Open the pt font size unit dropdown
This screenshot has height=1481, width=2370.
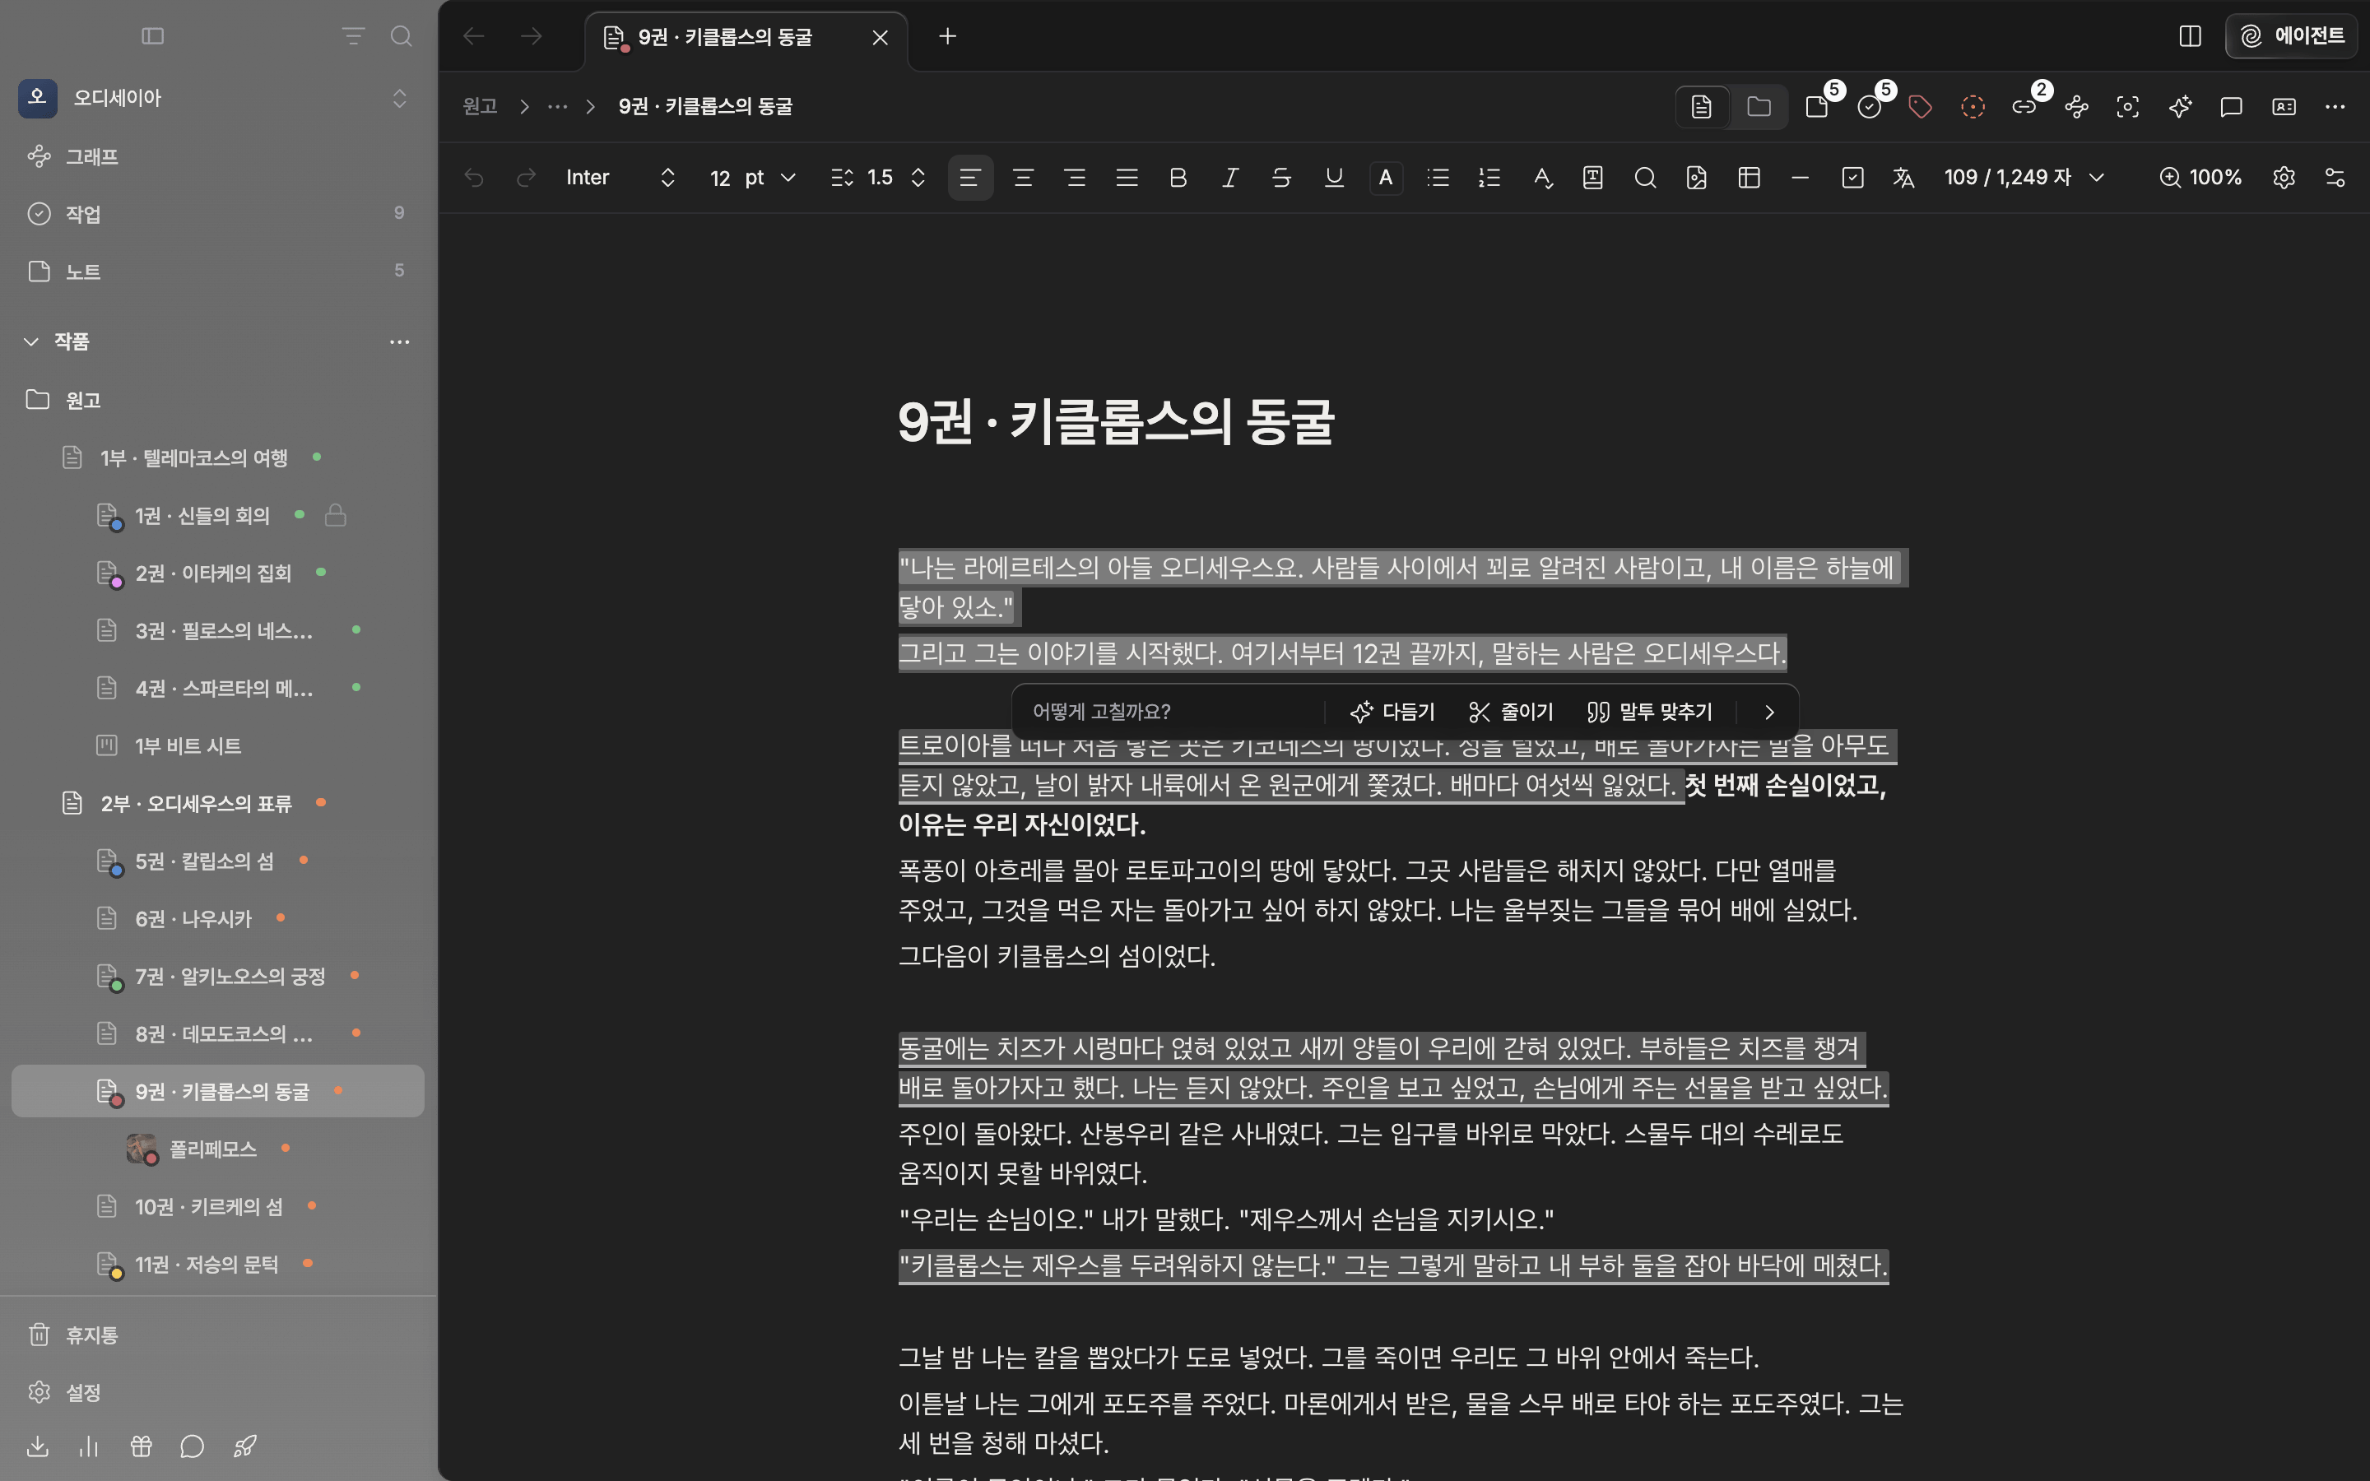coord(771,177)
